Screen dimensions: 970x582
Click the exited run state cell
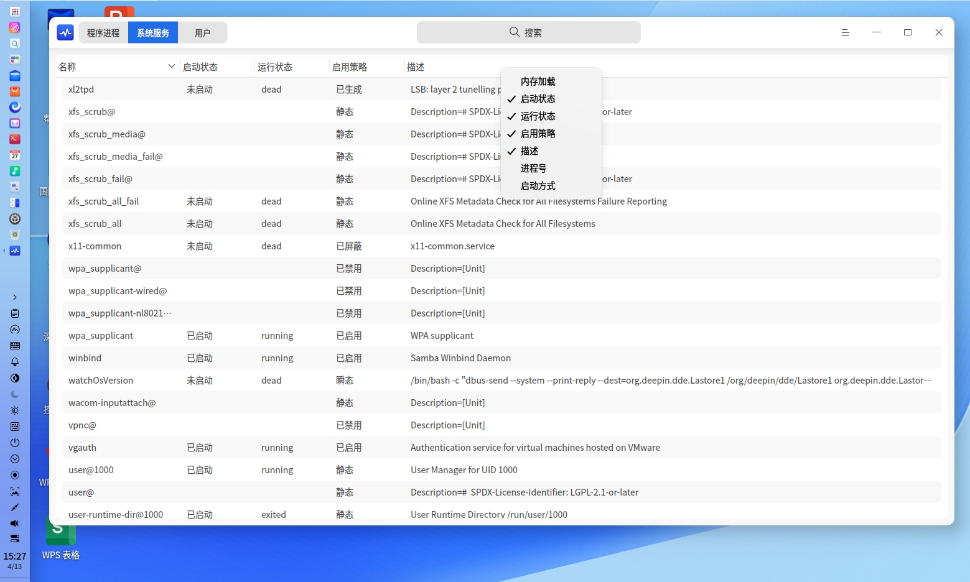(x=274, y=515)
